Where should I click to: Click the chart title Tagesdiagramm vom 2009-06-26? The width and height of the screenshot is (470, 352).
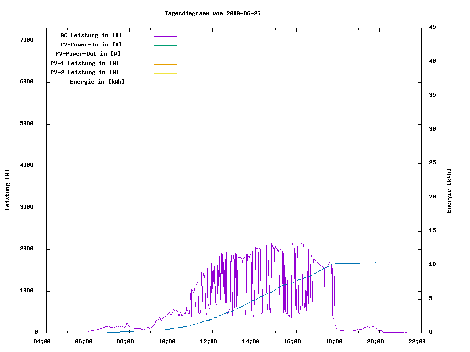(x=212, y=13)
